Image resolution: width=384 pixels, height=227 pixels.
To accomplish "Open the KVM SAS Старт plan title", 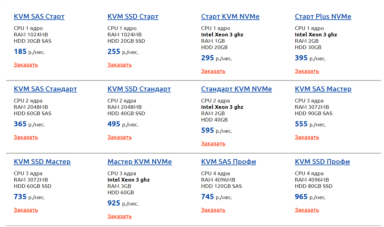I will point(39,17).
